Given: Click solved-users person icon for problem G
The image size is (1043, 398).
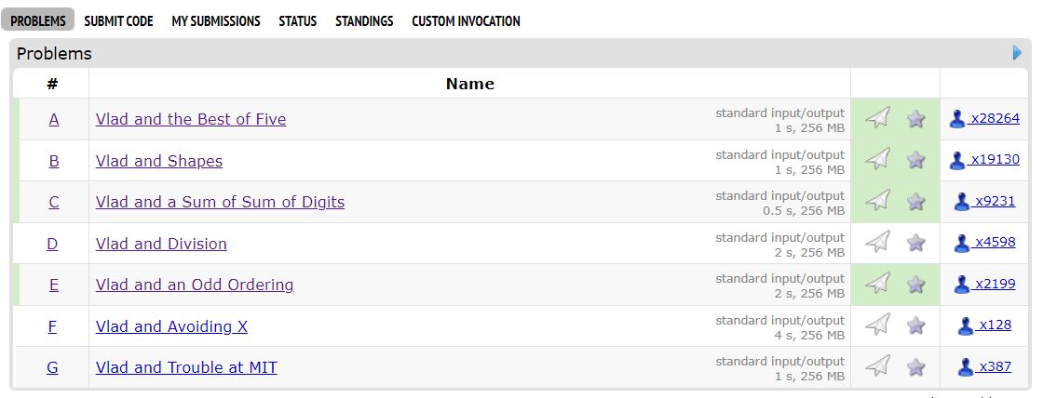Looking at the screenshot, I should [x=966, y=366].
